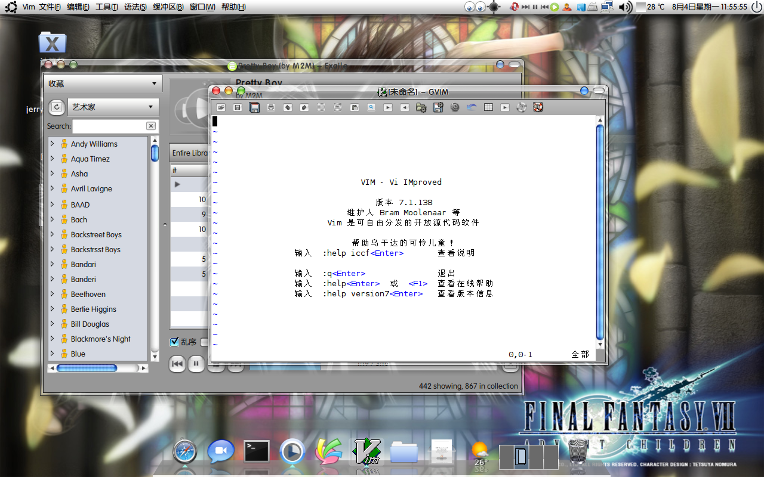Click Open file icon in GVIM toolbar
Image resolution: width=764 pixels, height=477 pixels.
coord(221,107)
